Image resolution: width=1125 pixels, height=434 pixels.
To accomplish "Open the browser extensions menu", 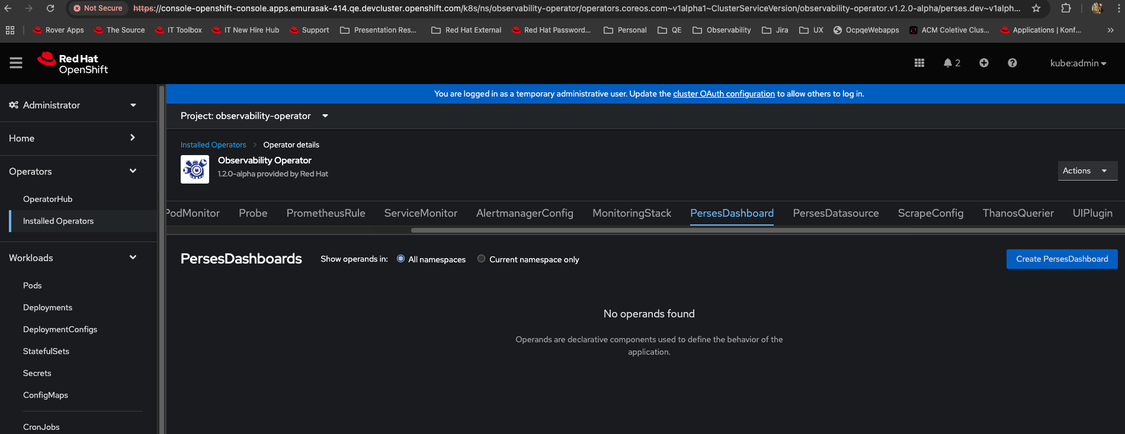I will point(1066,8).
